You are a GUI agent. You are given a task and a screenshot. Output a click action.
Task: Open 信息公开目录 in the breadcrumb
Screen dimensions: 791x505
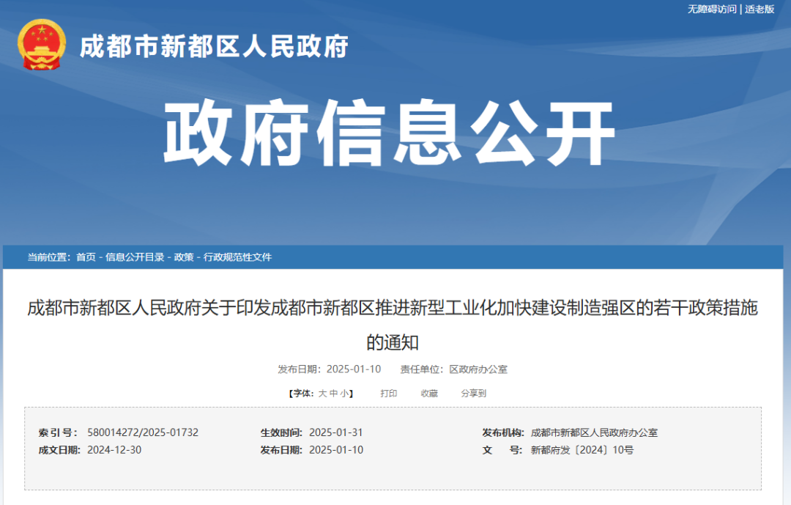click(135, 257)
